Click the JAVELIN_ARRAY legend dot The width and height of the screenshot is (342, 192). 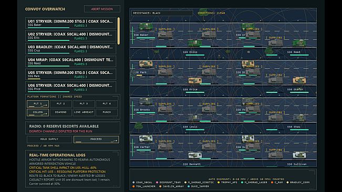(x=160, y=187)
